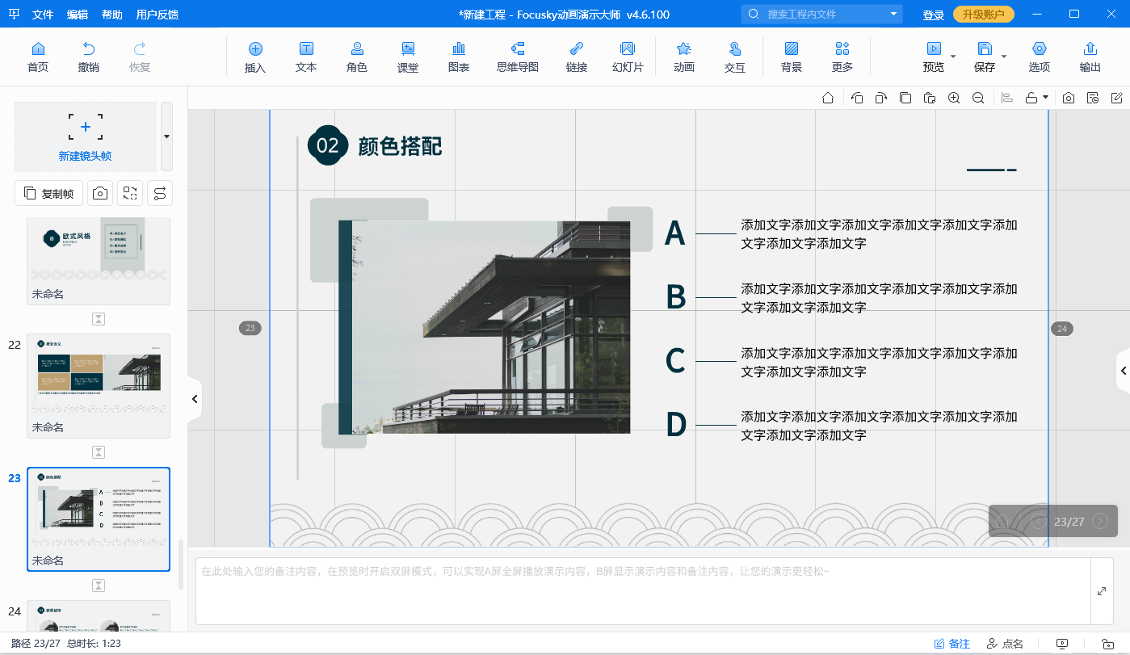Open the 文件 menu

43,15
